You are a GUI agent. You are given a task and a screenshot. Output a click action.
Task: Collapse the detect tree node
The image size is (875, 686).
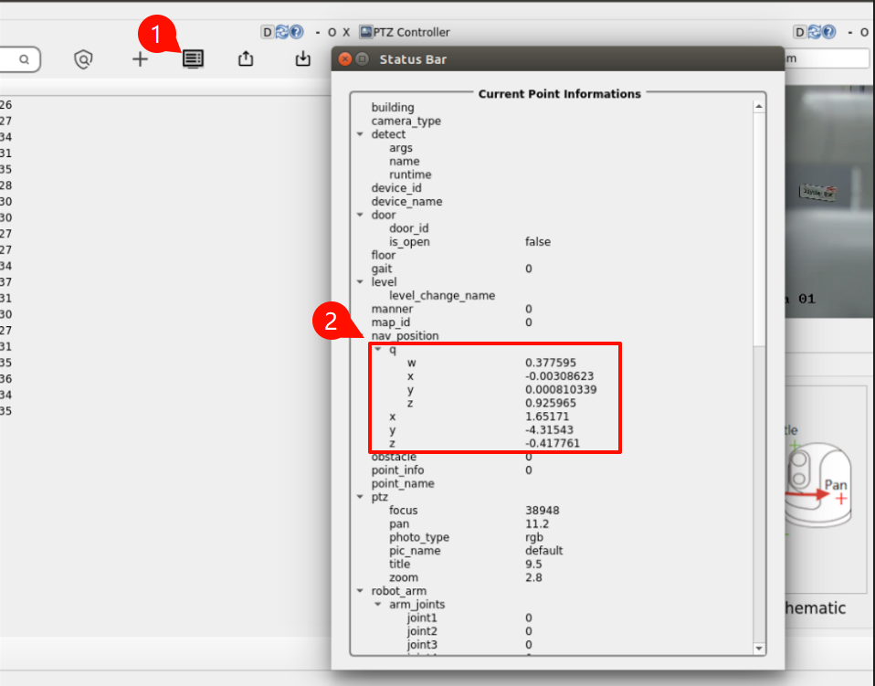(x=361, y=134)
